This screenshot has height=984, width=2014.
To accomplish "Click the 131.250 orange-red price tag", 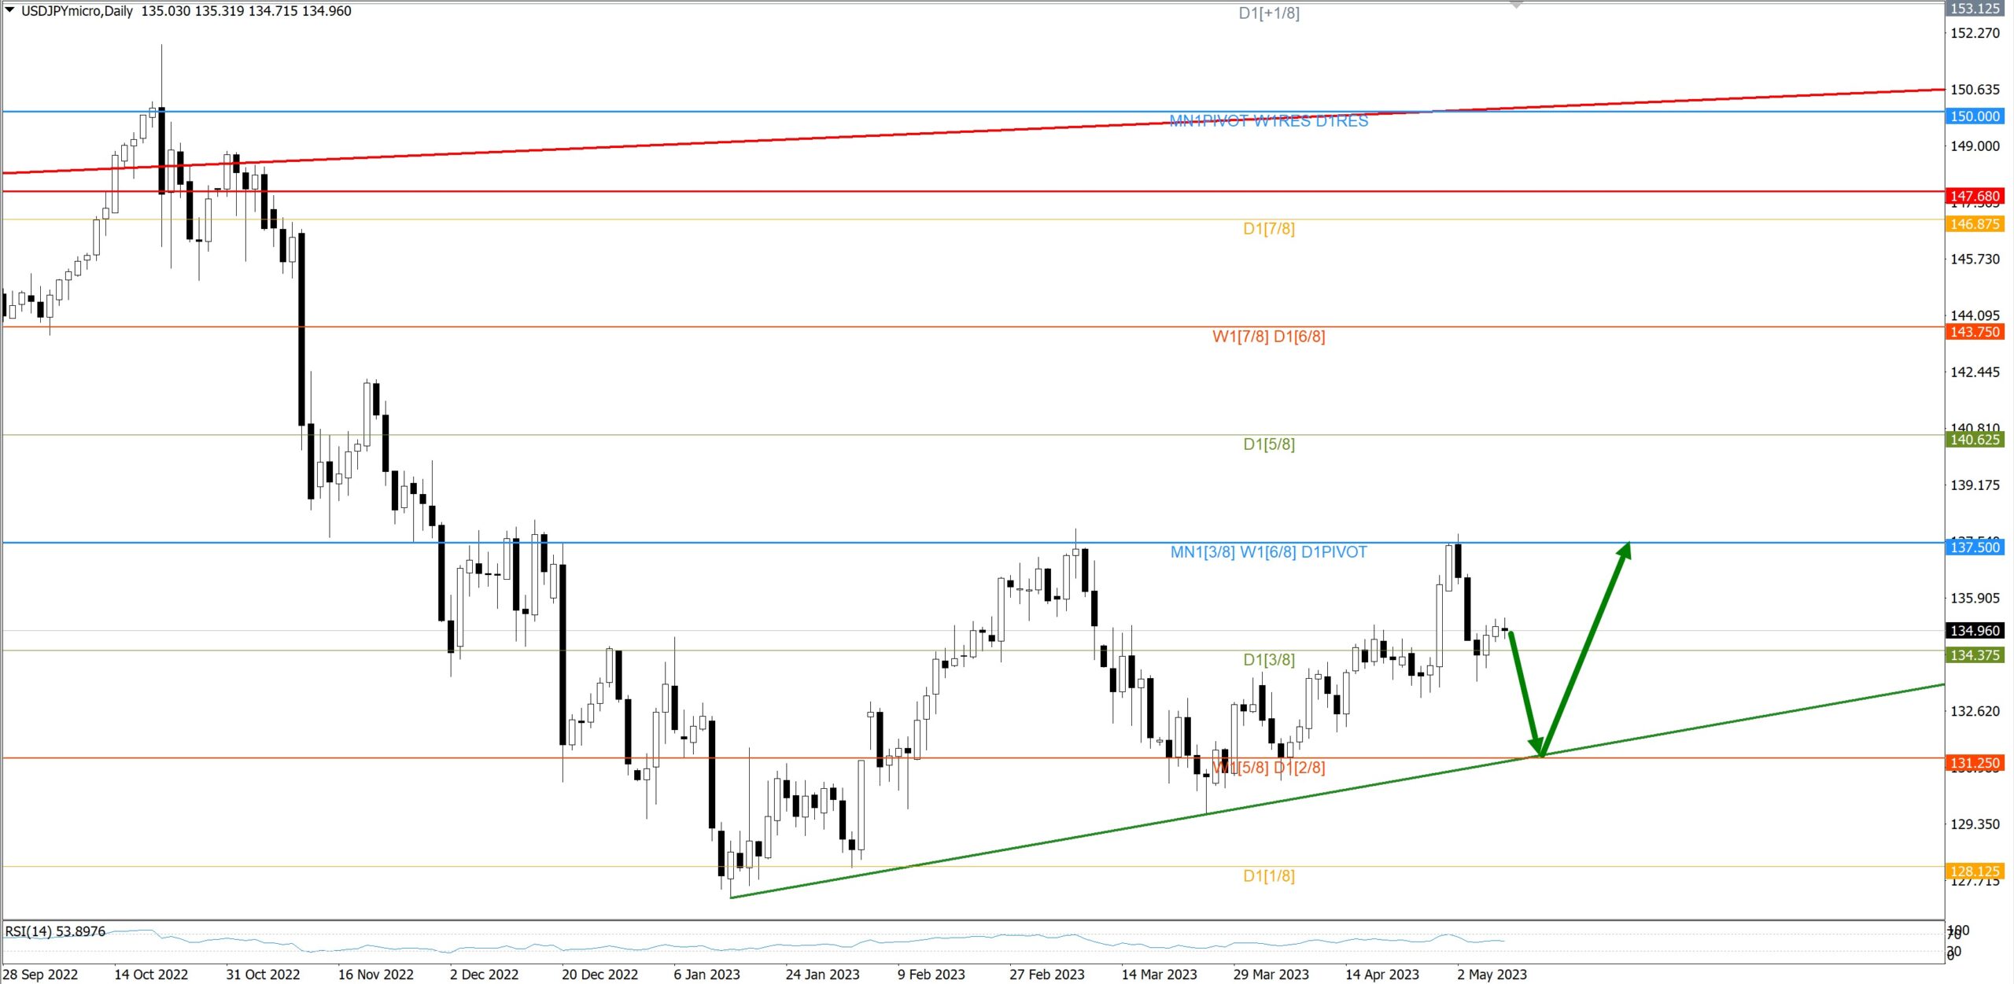I will 1975,763.
